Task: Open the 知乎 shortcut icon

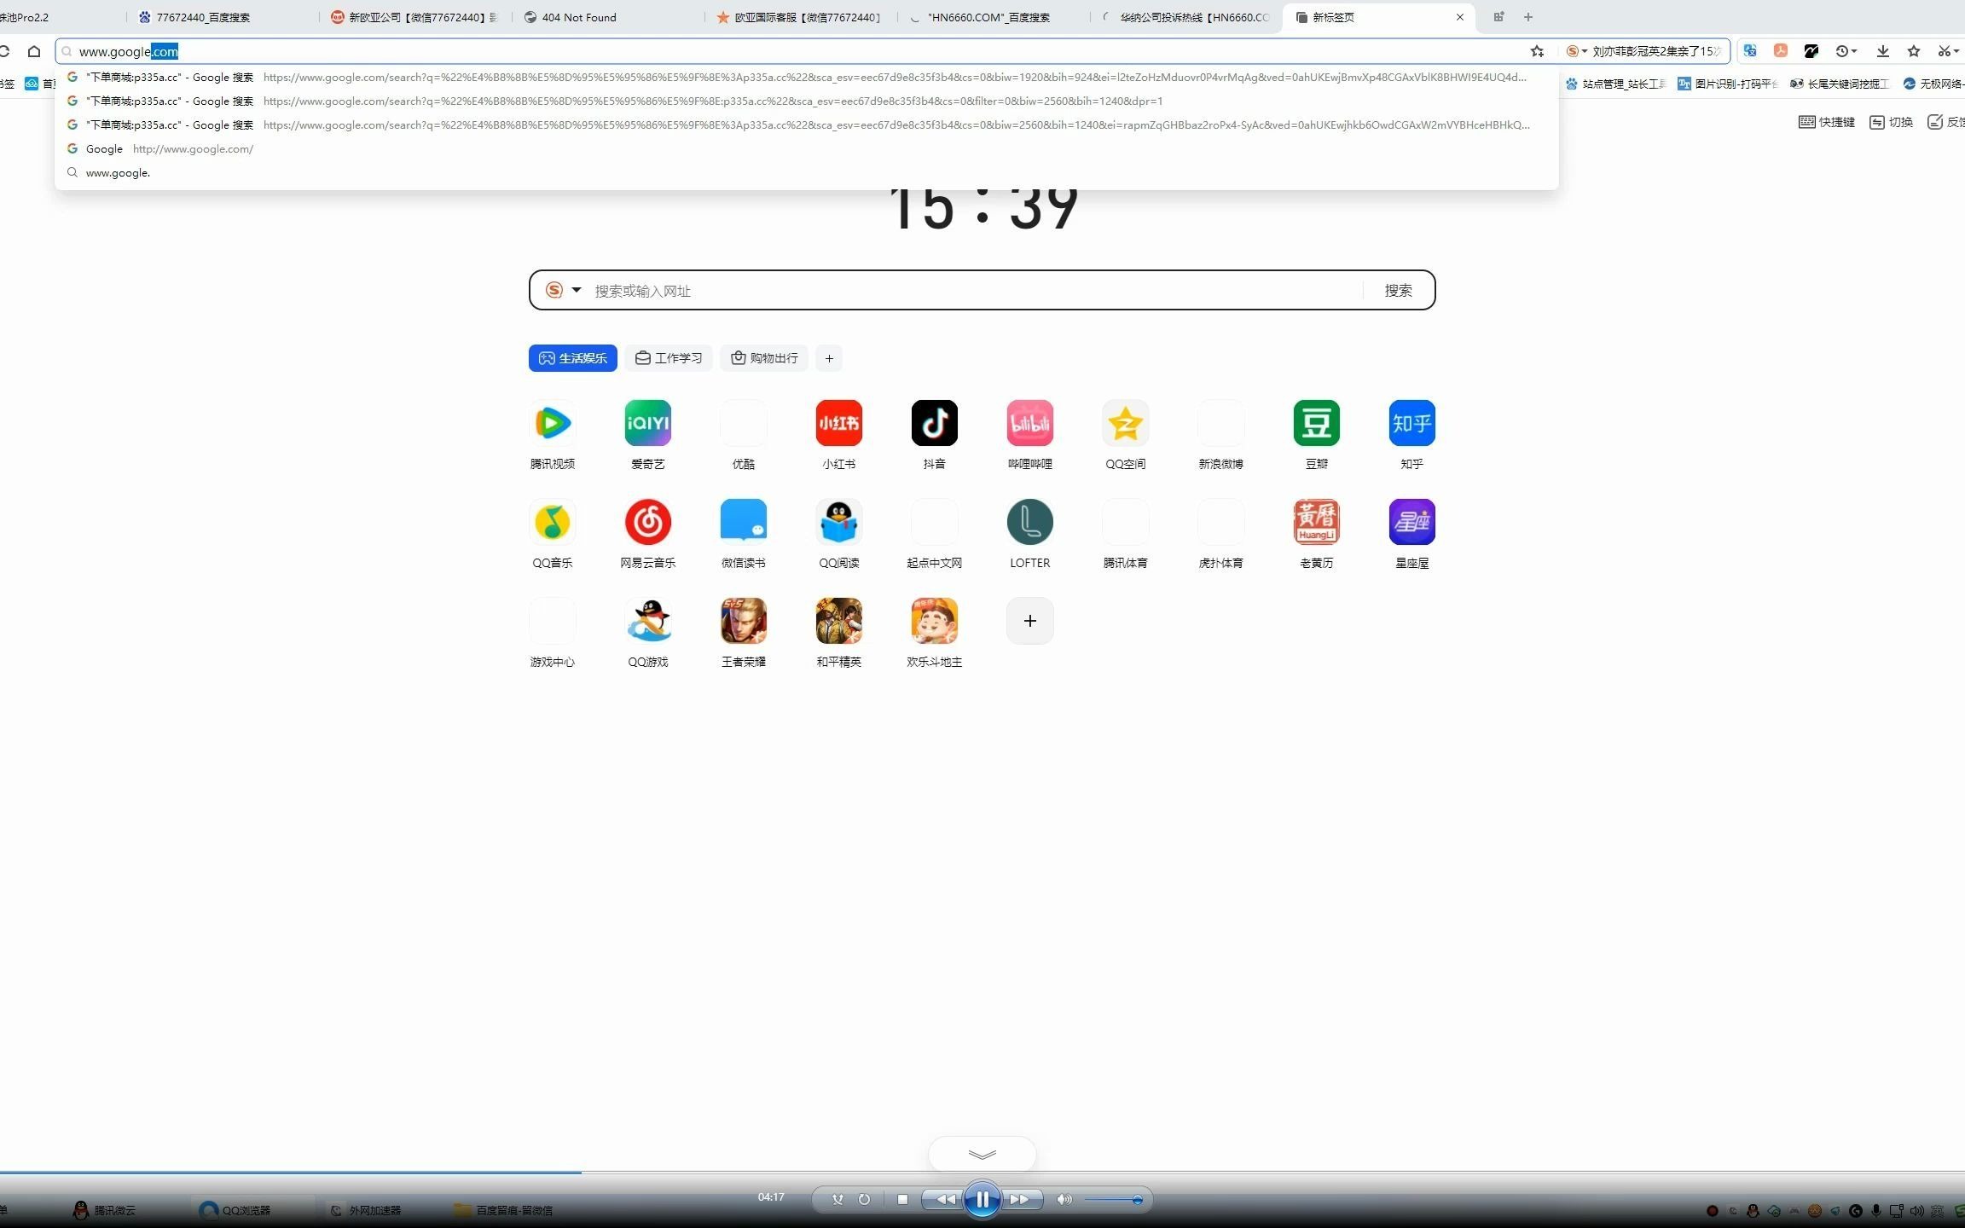Action: [1412, 423]
